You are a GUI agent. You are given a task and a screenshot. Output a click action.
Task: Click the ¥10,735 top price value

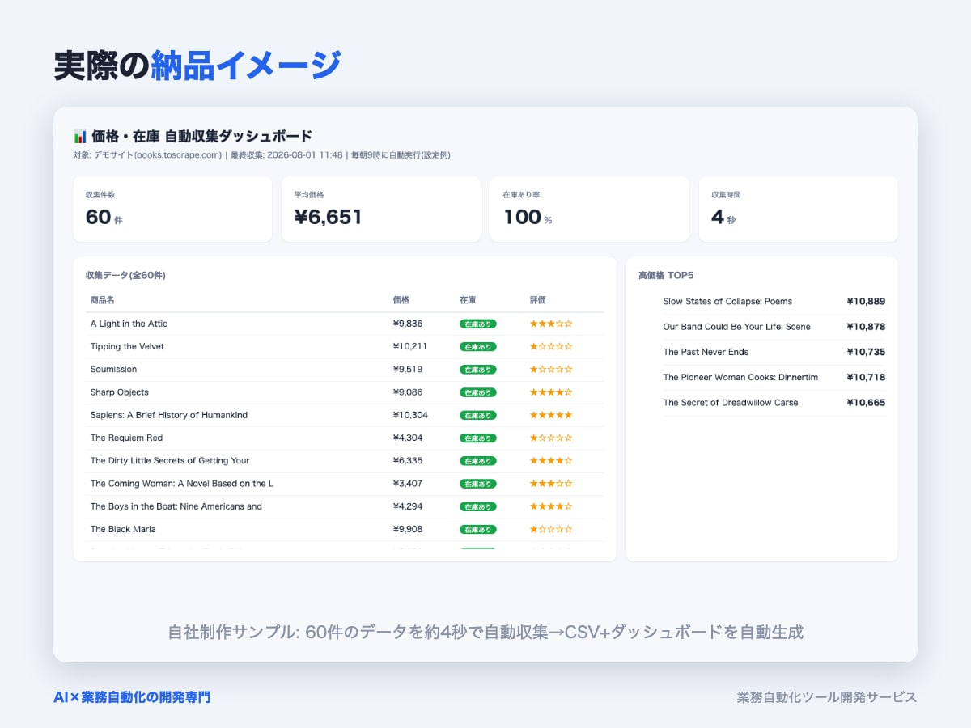[866, 352]
